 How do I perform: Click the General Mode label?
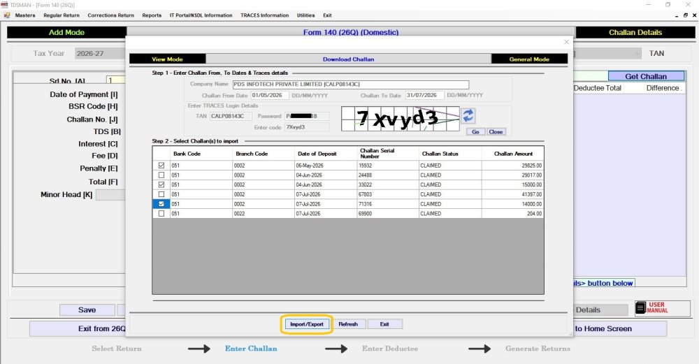(x=529, y=59)
